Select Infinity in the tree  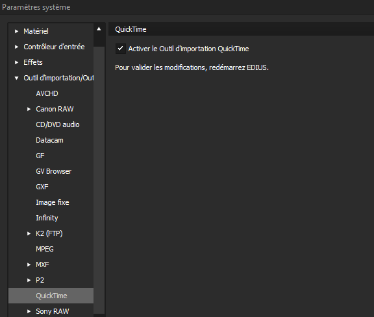(47, 218)
